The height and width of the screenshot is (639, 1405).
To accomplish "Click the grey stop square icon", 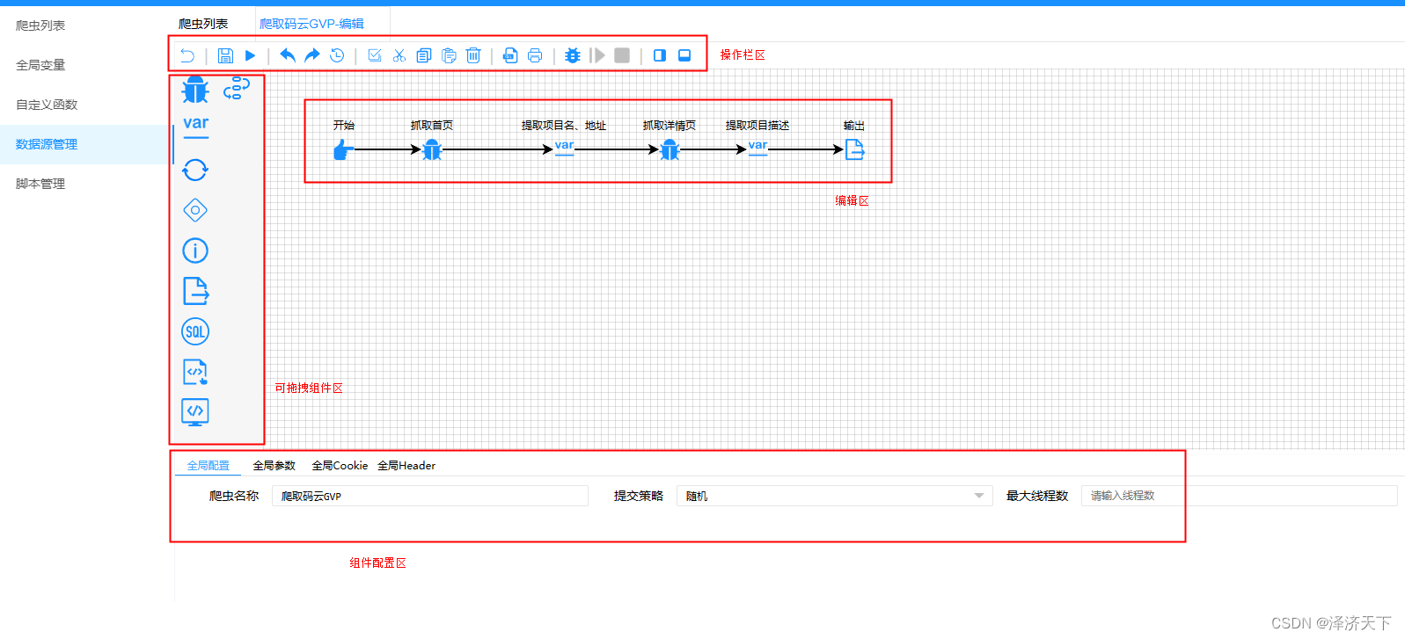I will (622, 55).
